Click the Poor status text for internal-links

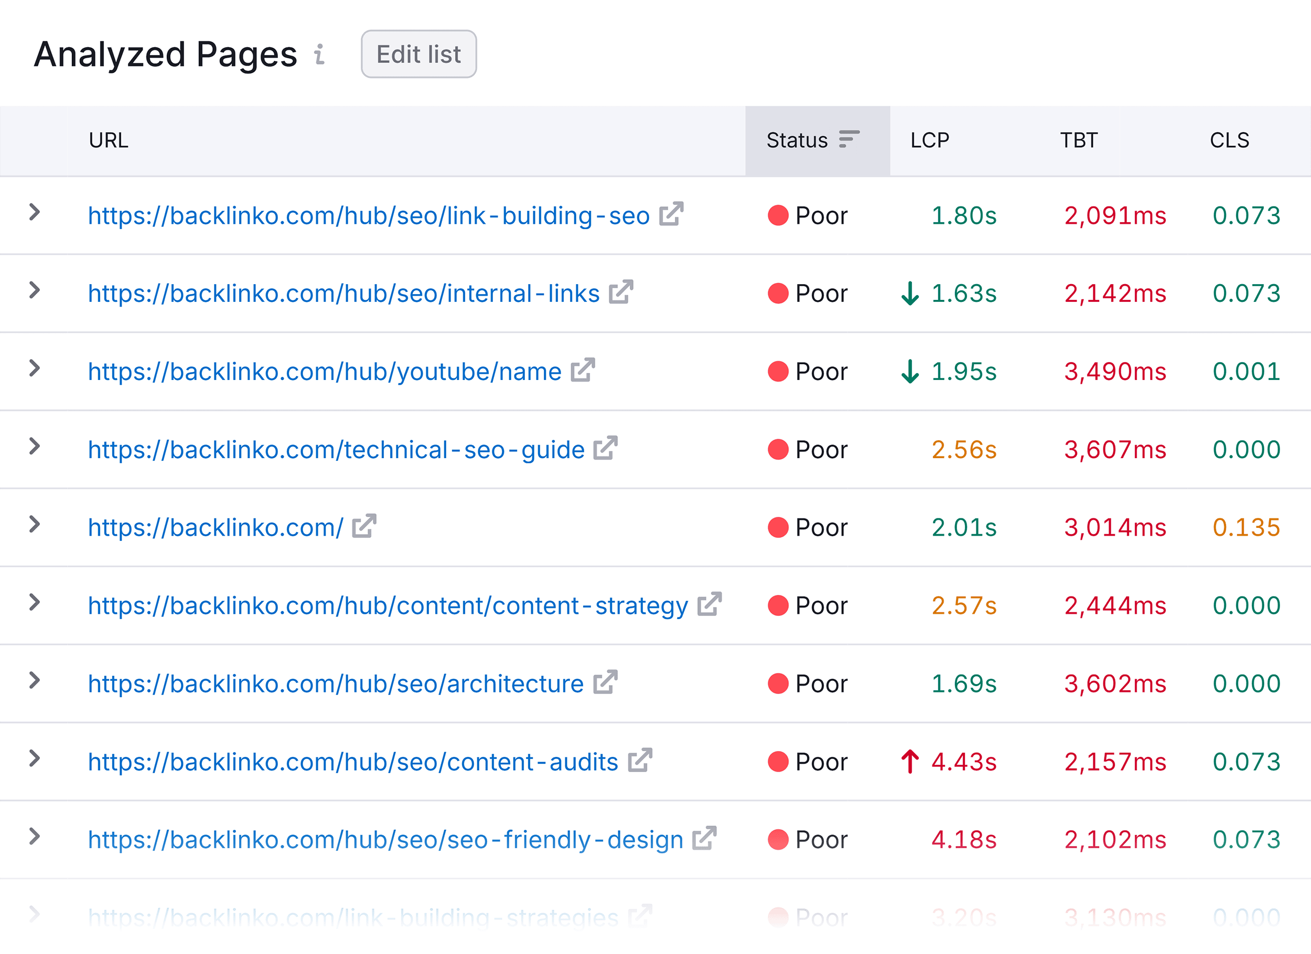(821, 294)
